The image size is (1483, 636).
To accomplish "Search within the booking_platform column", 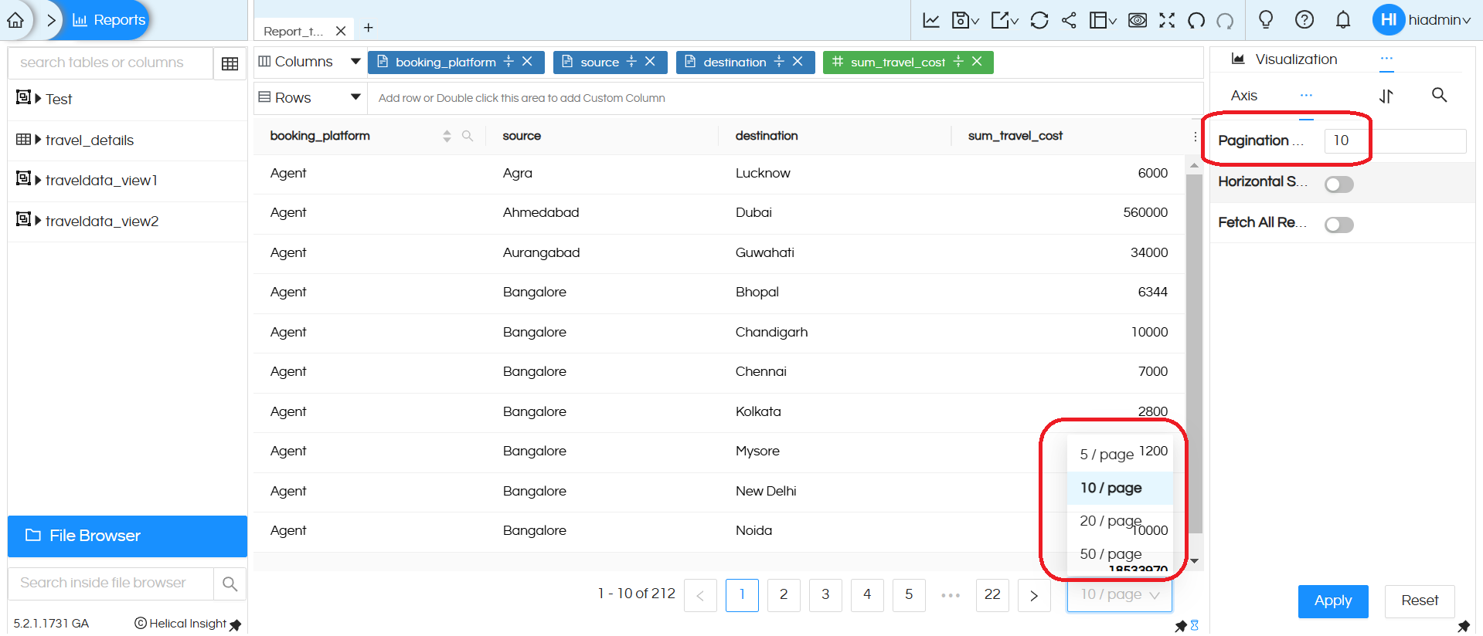I will [x=468, y=136].
